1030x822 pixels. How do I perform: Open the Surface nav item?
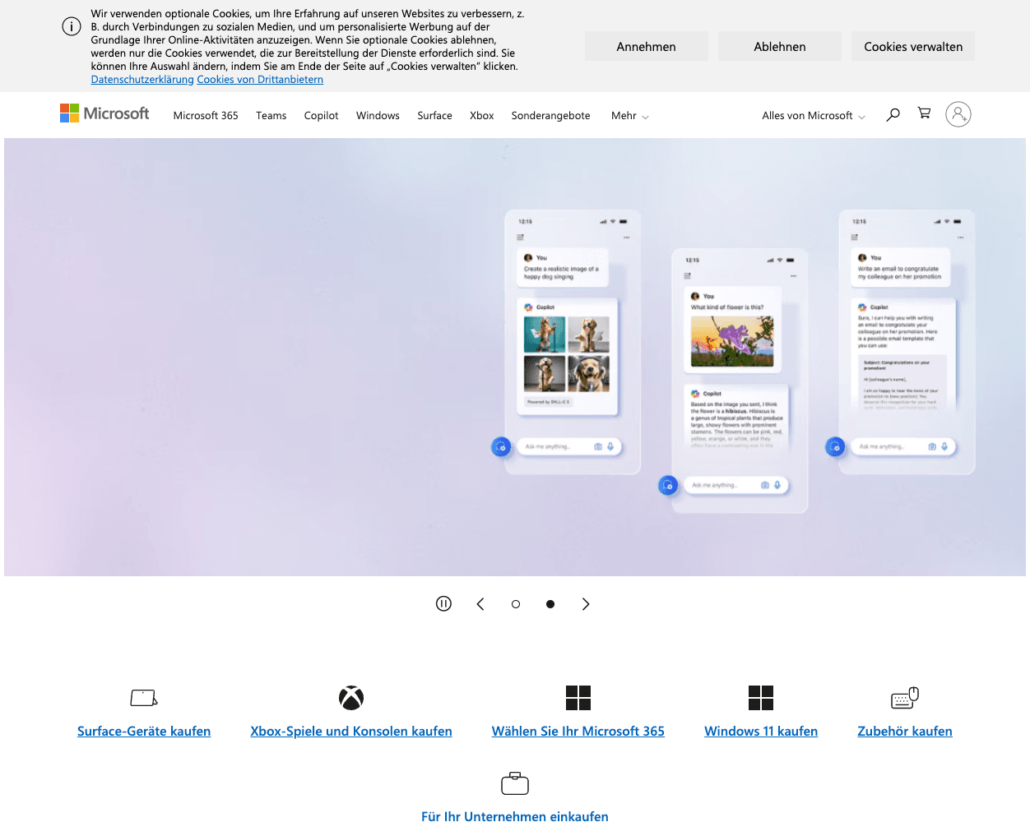[434, 116]
